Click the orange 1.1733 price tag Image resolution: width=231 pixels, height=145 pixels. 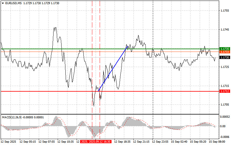(225, 52)
